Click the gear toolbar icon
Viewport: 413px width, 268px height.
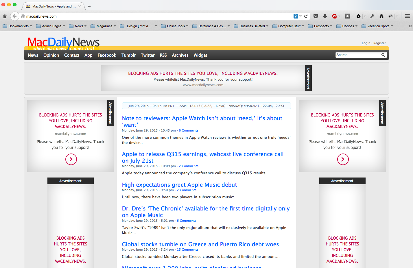359,16
